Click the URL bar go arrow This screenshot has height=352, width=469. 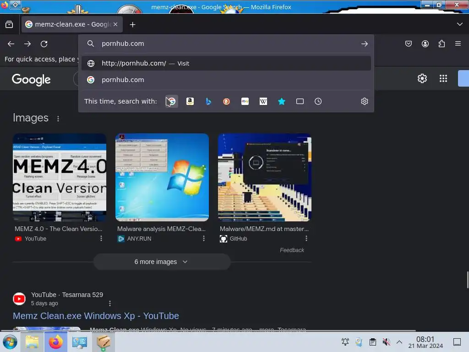364,44
